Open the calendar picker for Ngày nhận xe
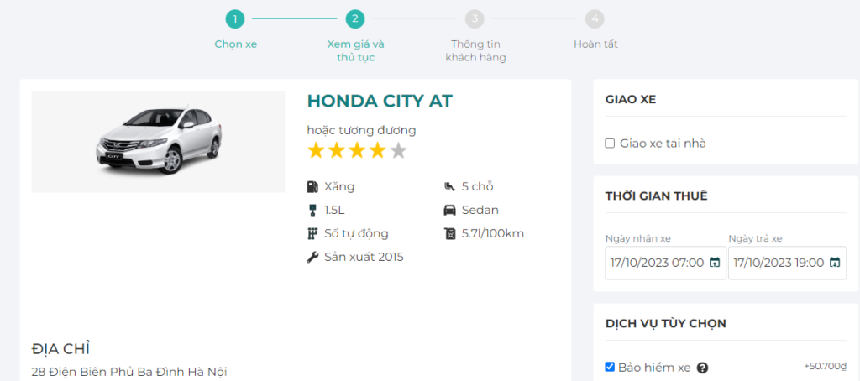This screenshot has height=381, width=860. [715, 263]
